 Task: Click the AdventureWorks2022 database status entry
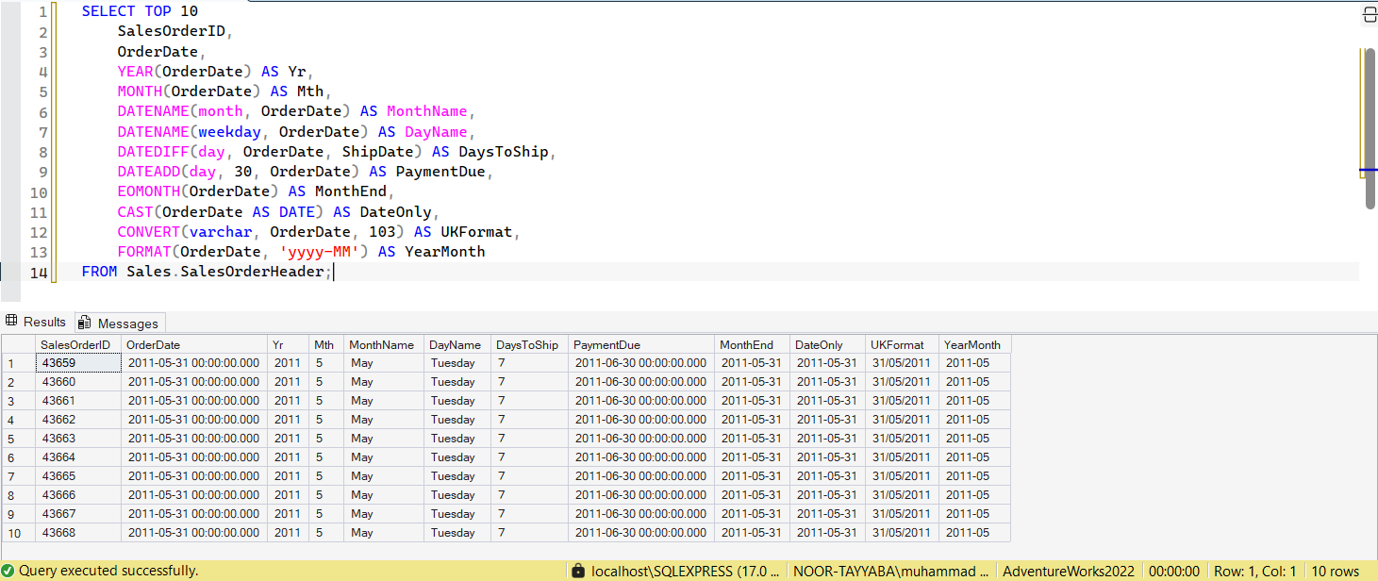click(x=1069, y=571)
